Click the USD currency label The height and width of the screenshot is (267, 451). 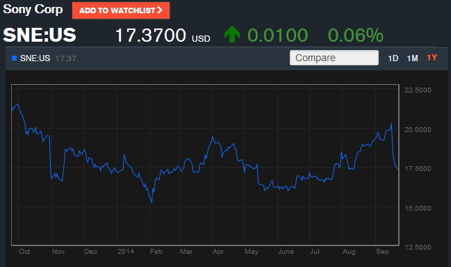[201, 38]
